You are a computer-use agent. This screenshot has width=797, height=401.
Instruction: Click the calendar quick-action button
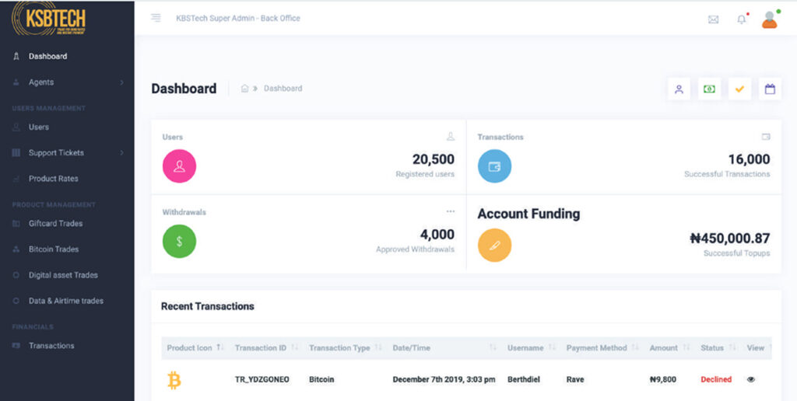[x=770, y=89]
